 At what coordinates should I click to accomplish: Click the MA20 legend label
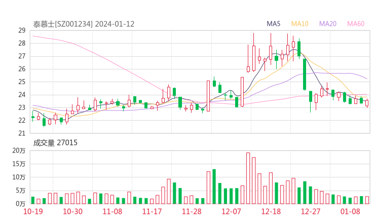328,24
